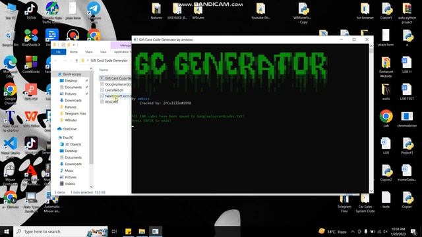Open the Copier1 Python file
This screenshot has height=237, width=422.
386,11
